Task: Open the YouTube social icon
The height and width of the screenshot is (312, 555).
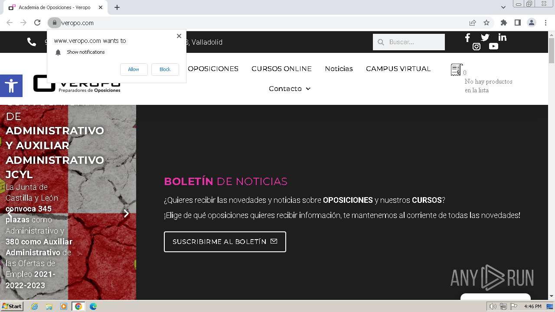Action: pyautogui.click(x=493, y=46)
